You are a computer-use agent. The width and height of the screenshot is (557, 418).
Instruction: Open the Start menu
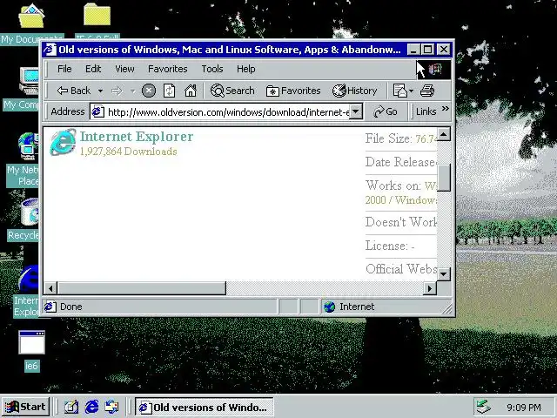coord(25,407)
